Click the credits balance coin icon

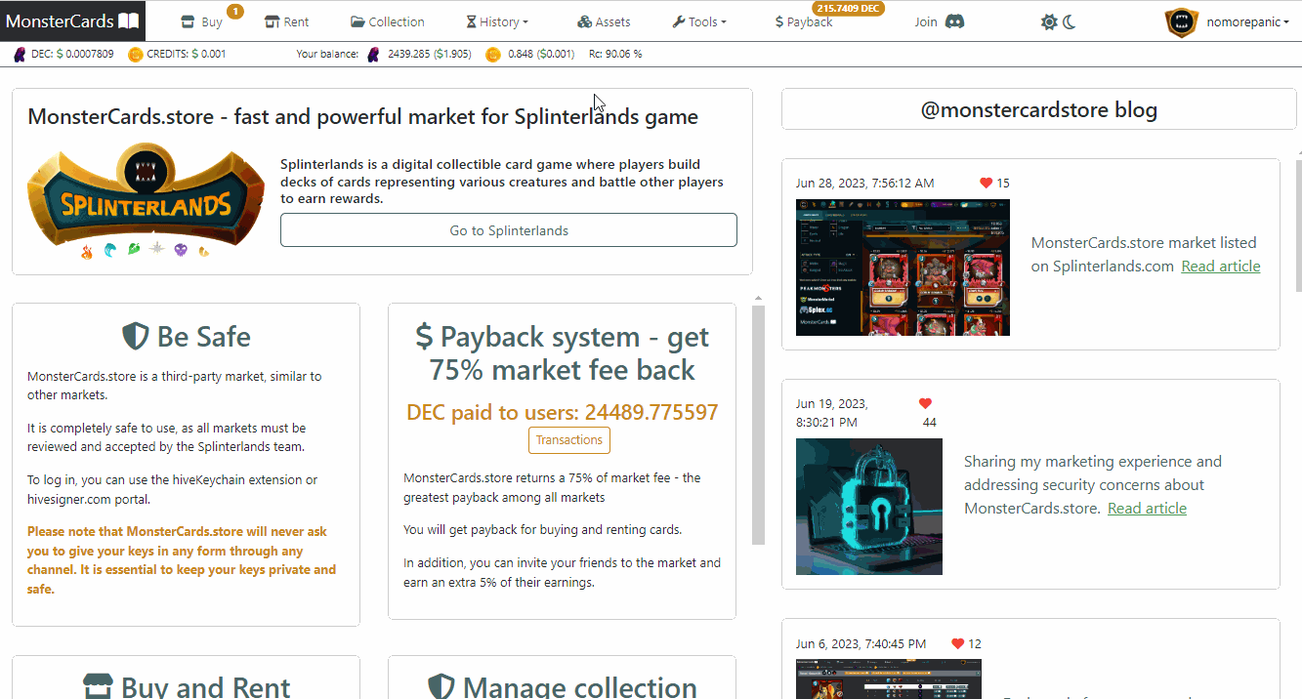pyautogui.click(x=493, y=55)
